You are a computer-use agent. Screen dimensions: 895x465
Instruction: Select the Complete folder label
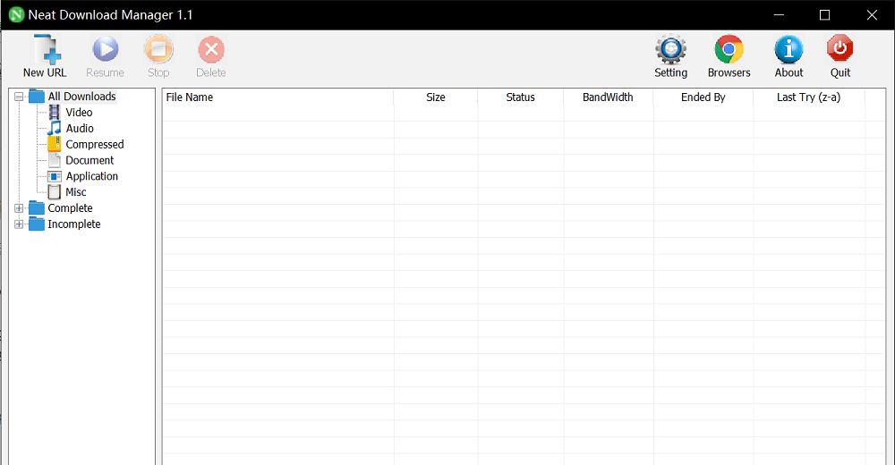point(70,208)
